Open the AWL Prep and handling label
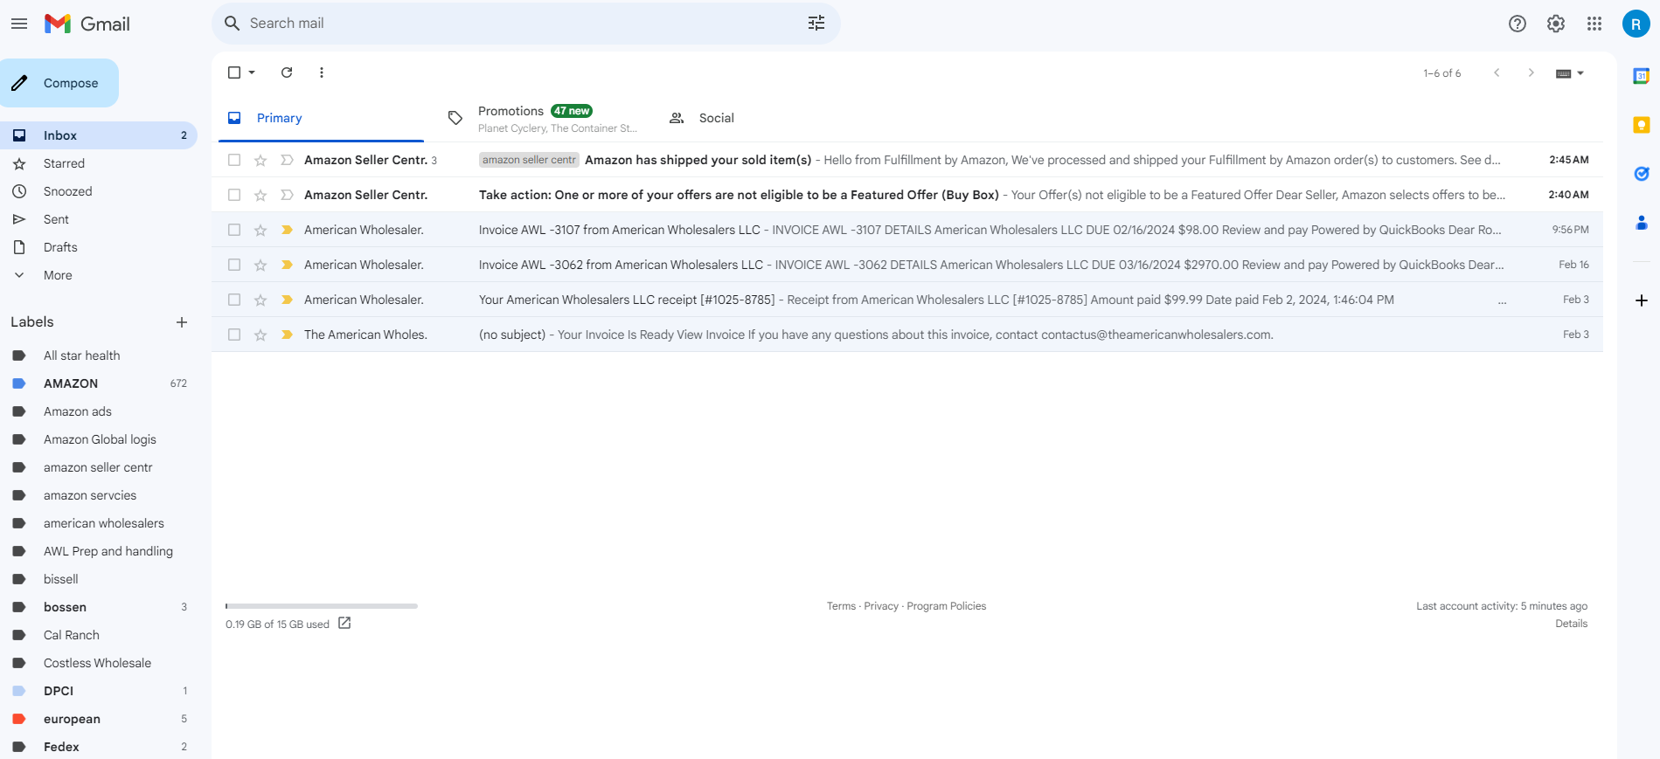The image size is (1660, 759). pos(99,551)
